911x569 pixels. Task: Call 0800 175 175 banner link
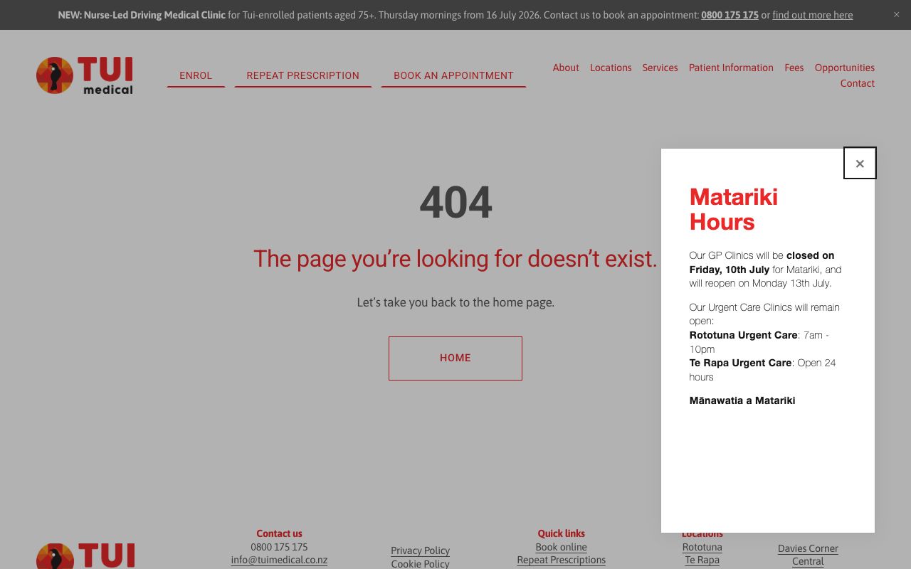point(730,15)
